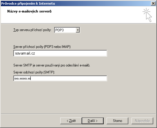Place cursor in the sovamail.cz text
The image size is (157, 128).
click(x=25, y=53)
